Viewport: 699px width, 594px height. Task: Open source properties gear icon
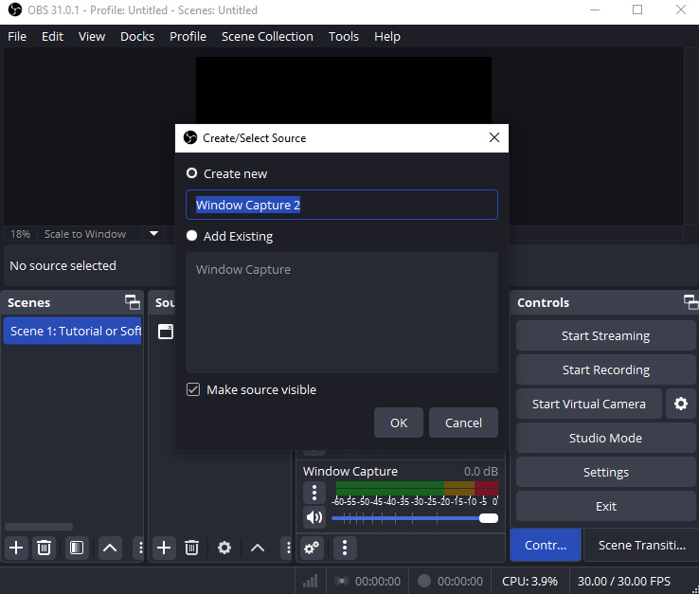click(x=224, y=548)
